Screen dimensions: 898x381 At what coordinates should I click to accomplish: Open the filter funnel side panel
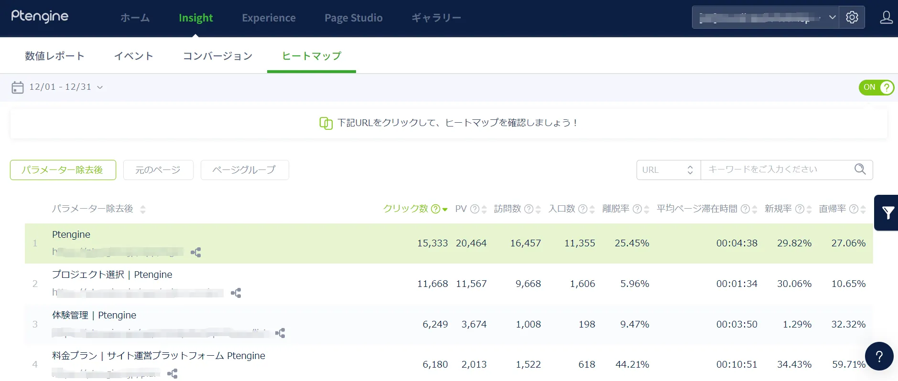click(x=887, y=213)
